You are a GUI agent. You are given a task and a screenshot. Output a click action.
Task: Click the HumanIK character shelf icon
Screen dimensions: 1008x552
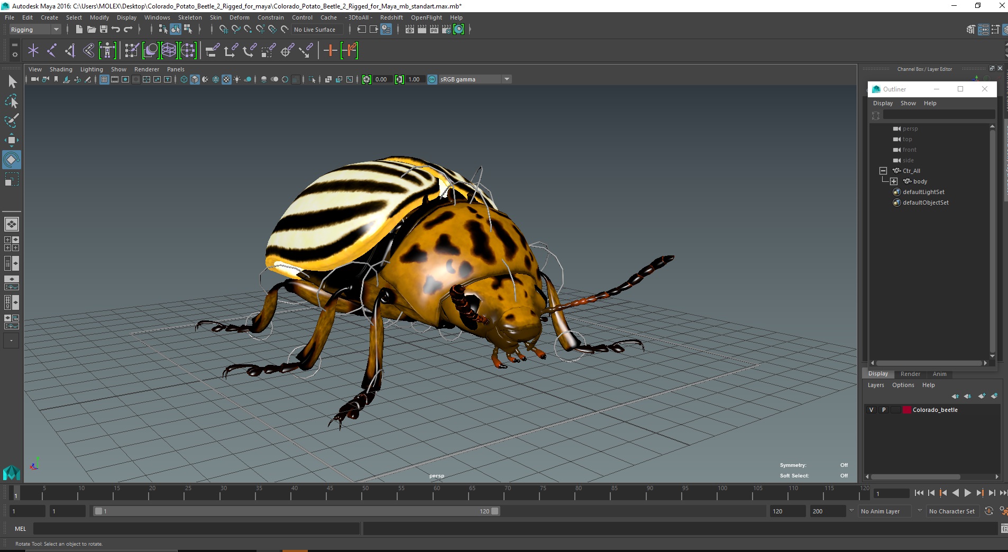pyautogui.click(x=107, y=51)
